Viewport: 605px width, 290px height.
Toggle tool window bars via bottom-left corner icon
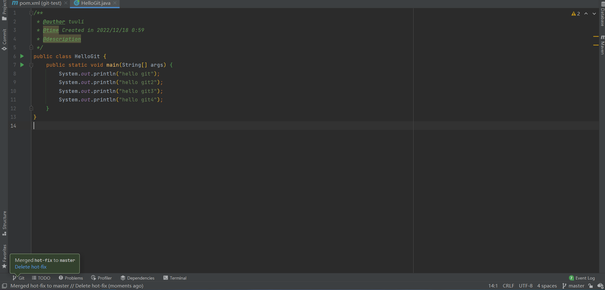[4, 286]
